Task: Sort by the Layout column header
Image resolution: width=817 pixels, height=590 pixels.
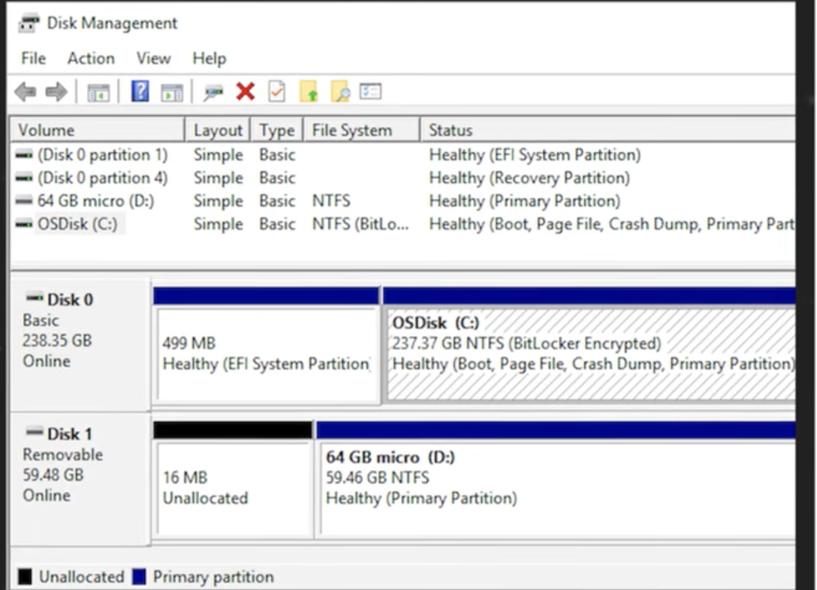Action: (x=218, y=130)
